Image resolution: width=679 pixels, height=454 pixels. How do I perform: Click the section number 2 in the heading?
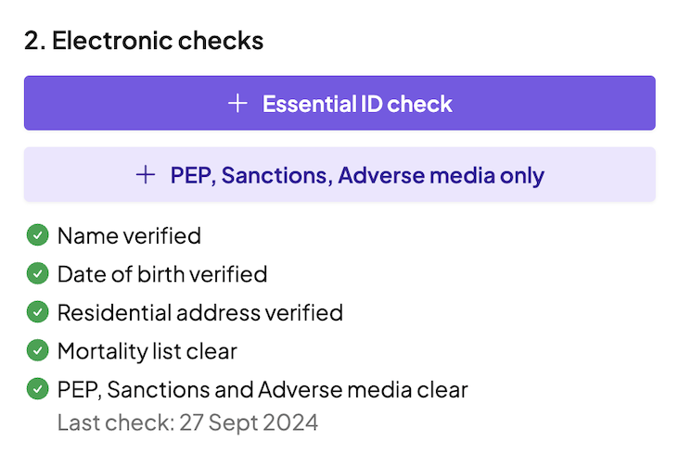point(32,41)
